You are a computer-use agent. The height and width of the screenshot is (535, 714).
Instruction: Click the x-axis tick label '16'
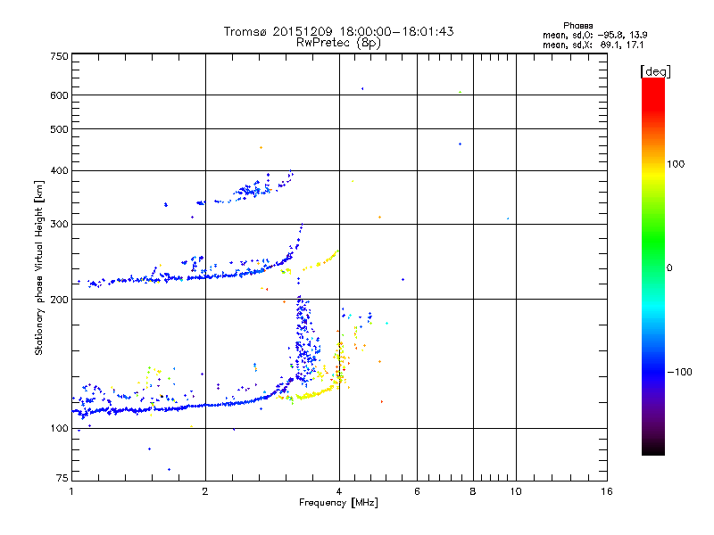[607, 491]
